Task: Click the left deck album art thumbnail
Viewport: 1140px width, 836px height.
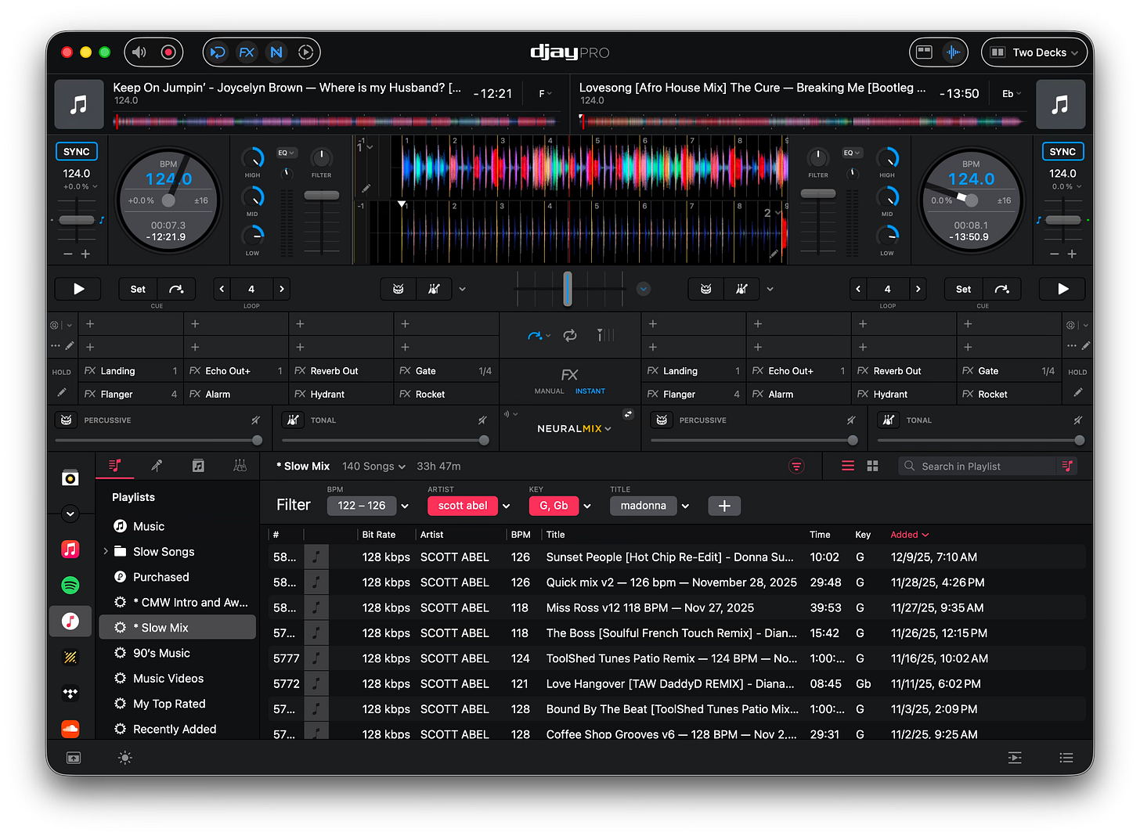Action: (x=79, y=104)
